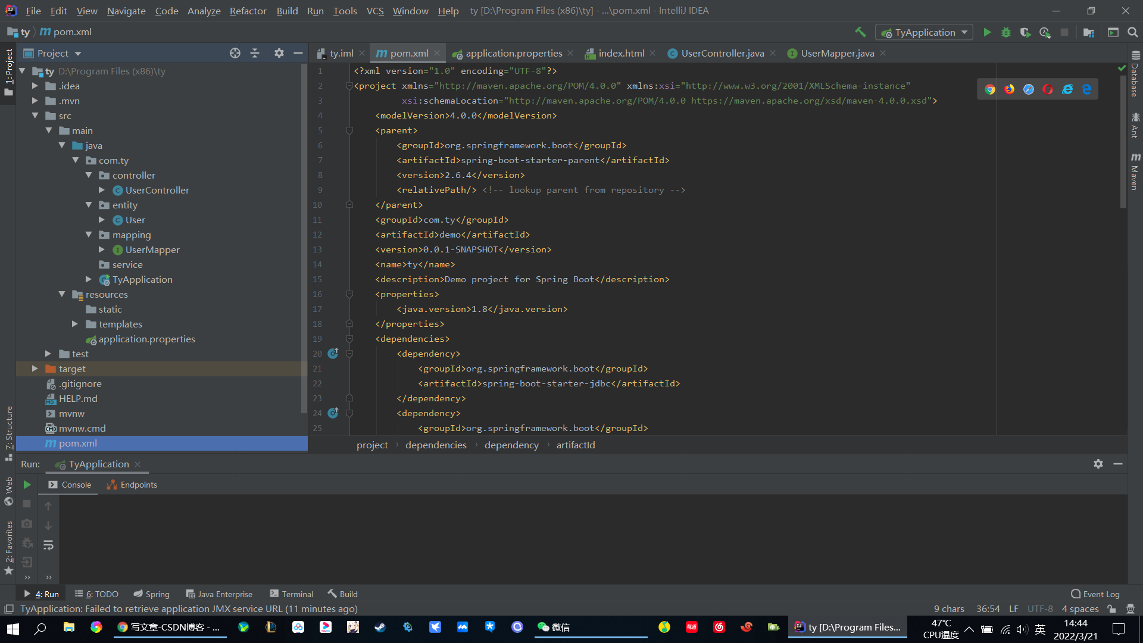Click Terminal tool window button
The width and height of the screenshot is (1143, 643).
[x=291, y=594]
